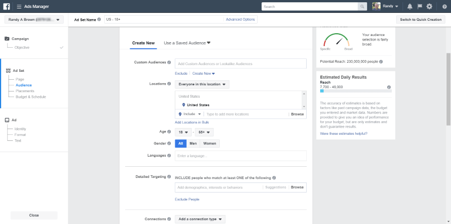Click info icon beside Locations
The height and width of the screenshot is (224, 451).
tap(169, 84)
